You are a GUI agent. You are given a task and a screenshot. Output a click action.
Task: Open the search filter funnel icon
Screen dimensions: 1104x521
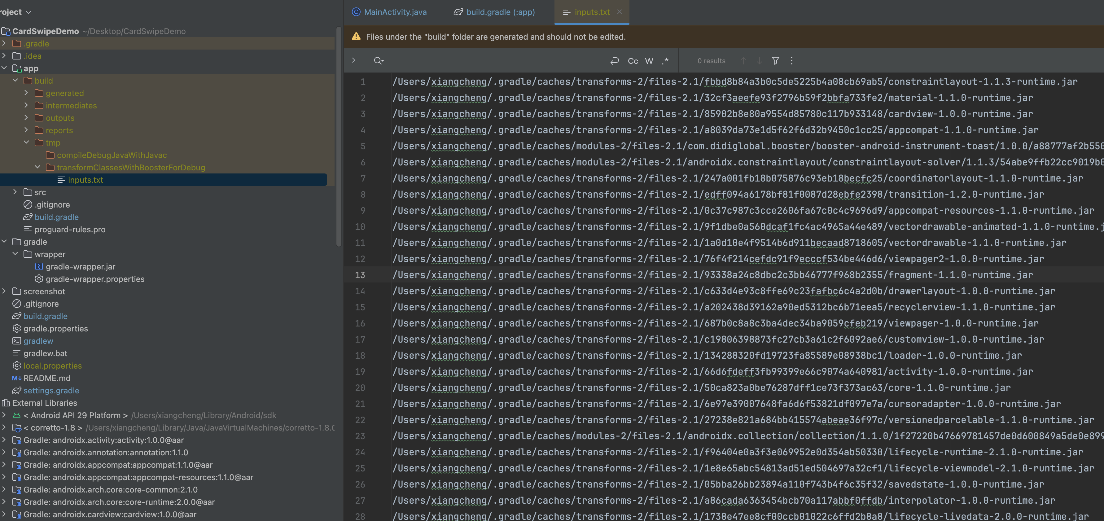tap(775, 61)
